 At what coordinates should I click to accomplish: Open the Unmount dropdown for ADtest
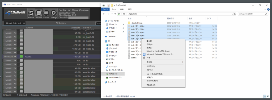[x=10, y=57]
